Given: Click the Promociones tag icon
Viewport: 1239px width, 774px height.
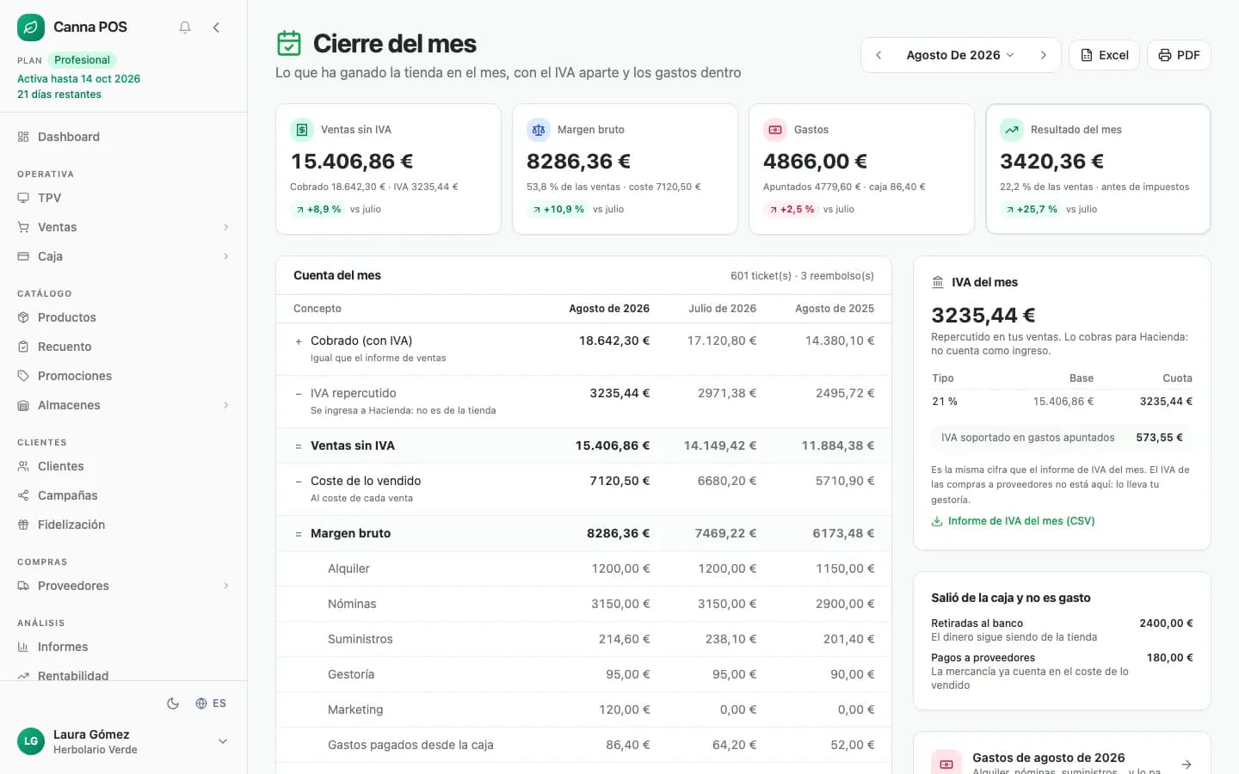Looking at the screenshot, I should (x=23, y=376).
